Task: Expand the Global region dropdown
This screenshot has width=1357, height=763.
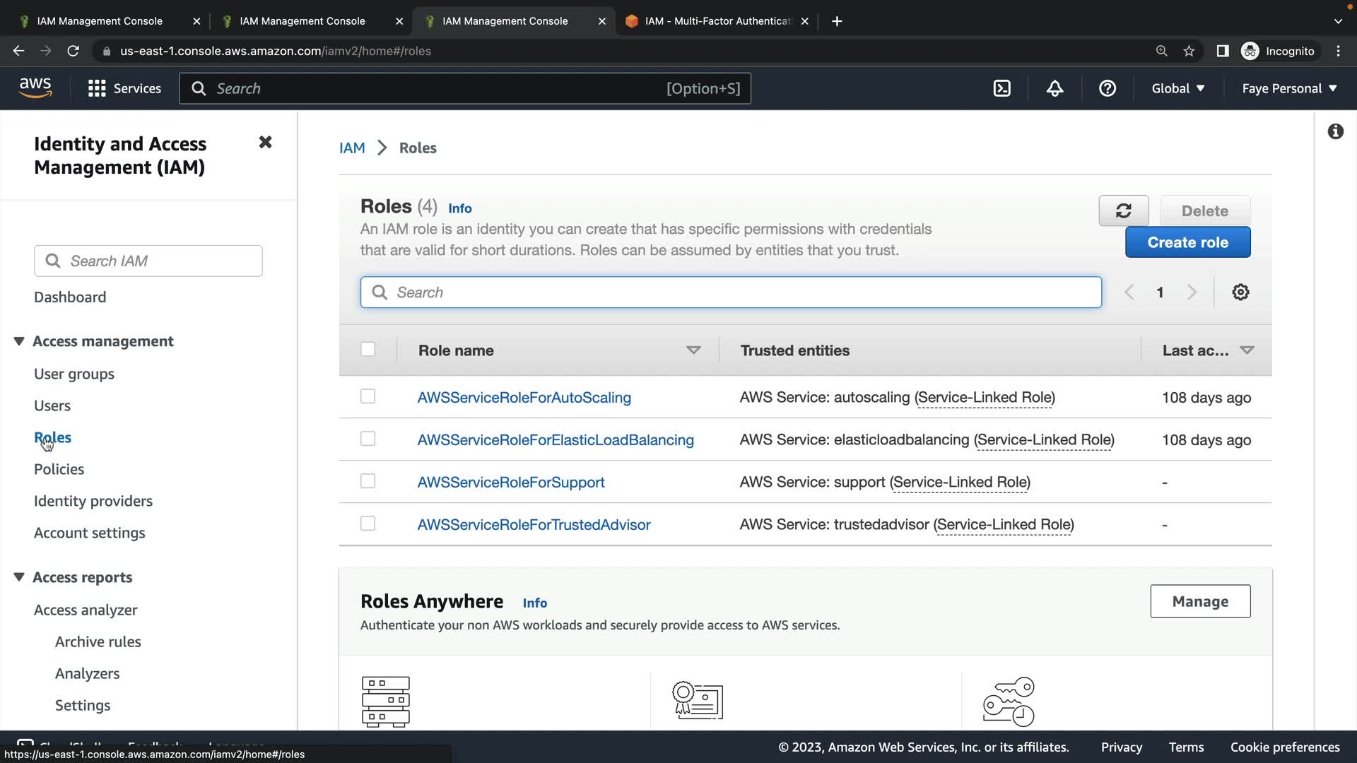Action: point(1177,88)
